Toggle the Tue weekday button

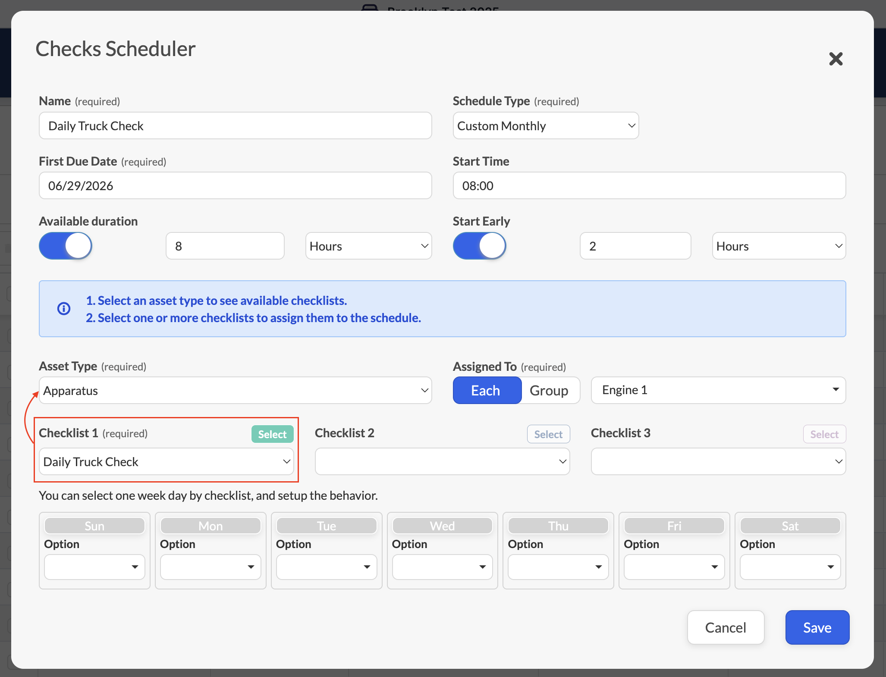point(327,526)
